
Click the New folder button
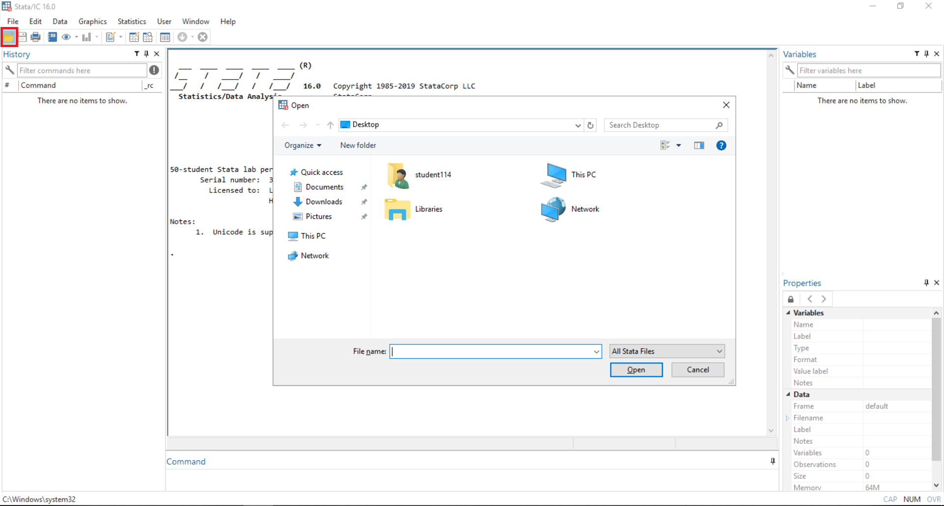358,145
